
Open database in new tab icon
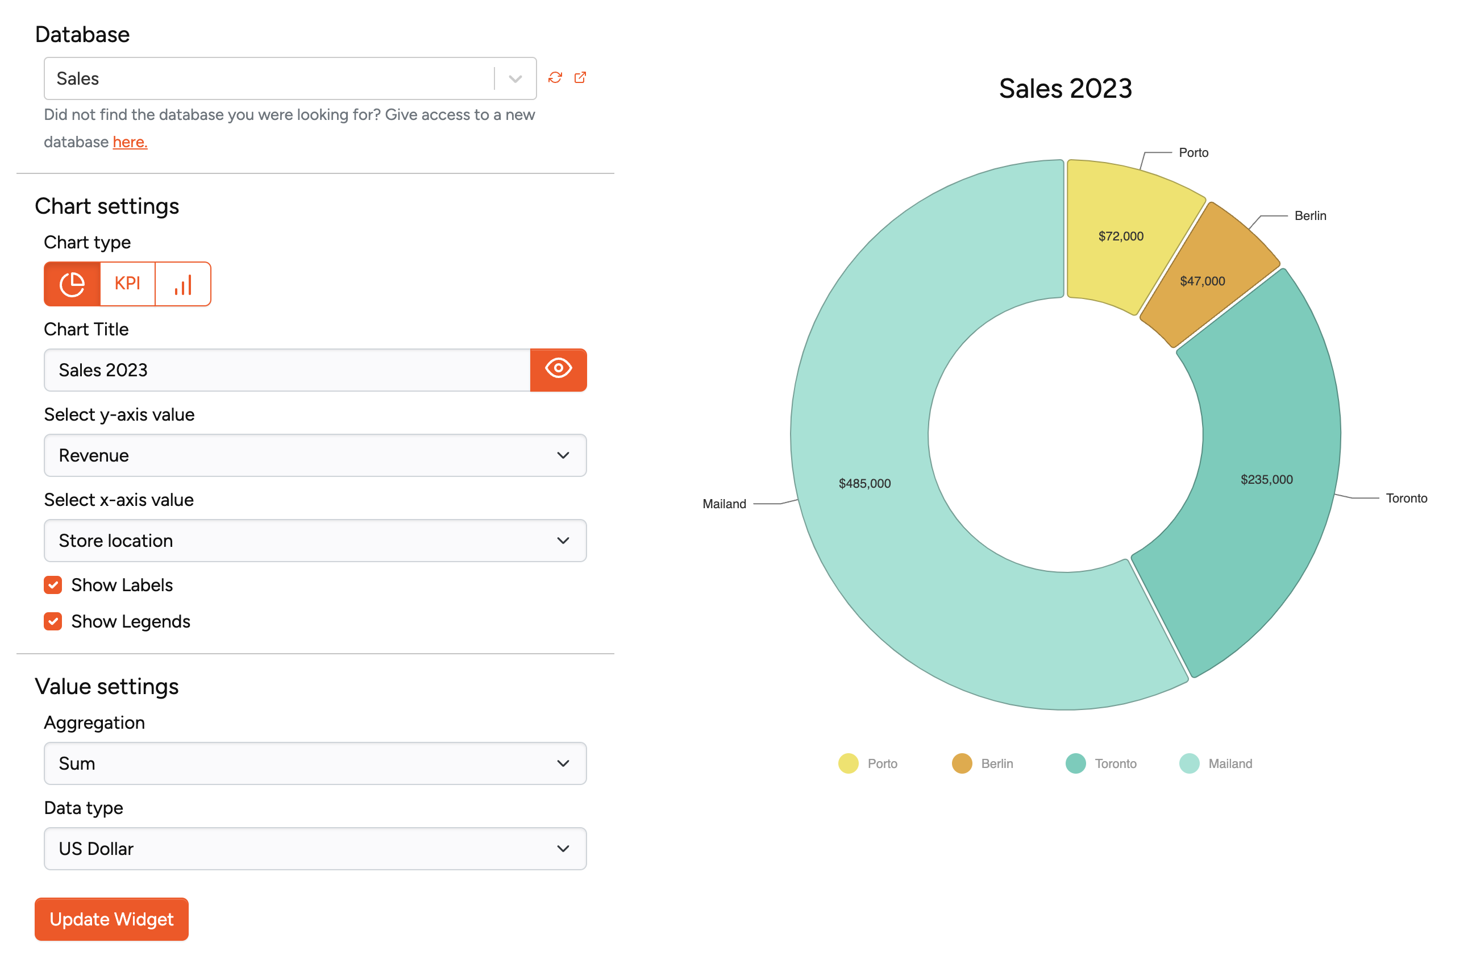(580, 77)
